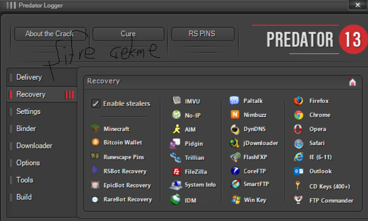Open the Build sidebar tab
The image size is (368, 221).
pyautogui.click(x=42, y=197)
